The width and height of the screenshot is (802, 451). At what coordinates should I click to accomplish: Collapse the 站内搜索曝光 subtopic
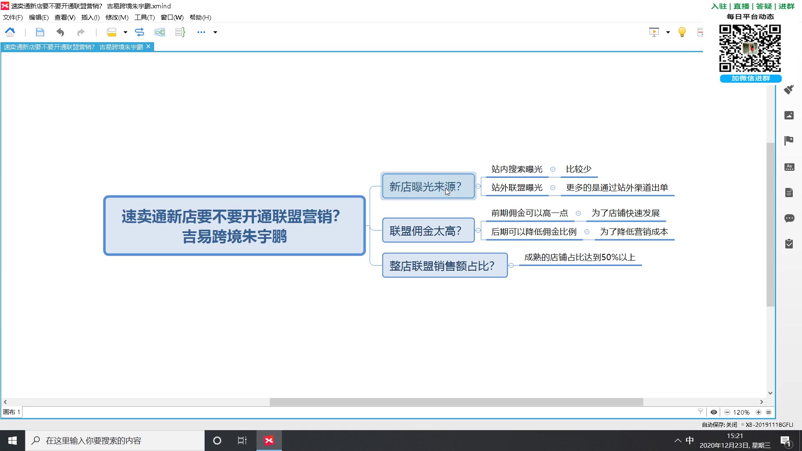[x=553, y=169]
